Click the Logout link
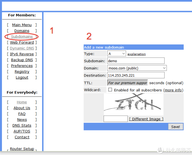The width and height of the screenshot is (192, 155). pyautogui.click(x=22, y=77)
